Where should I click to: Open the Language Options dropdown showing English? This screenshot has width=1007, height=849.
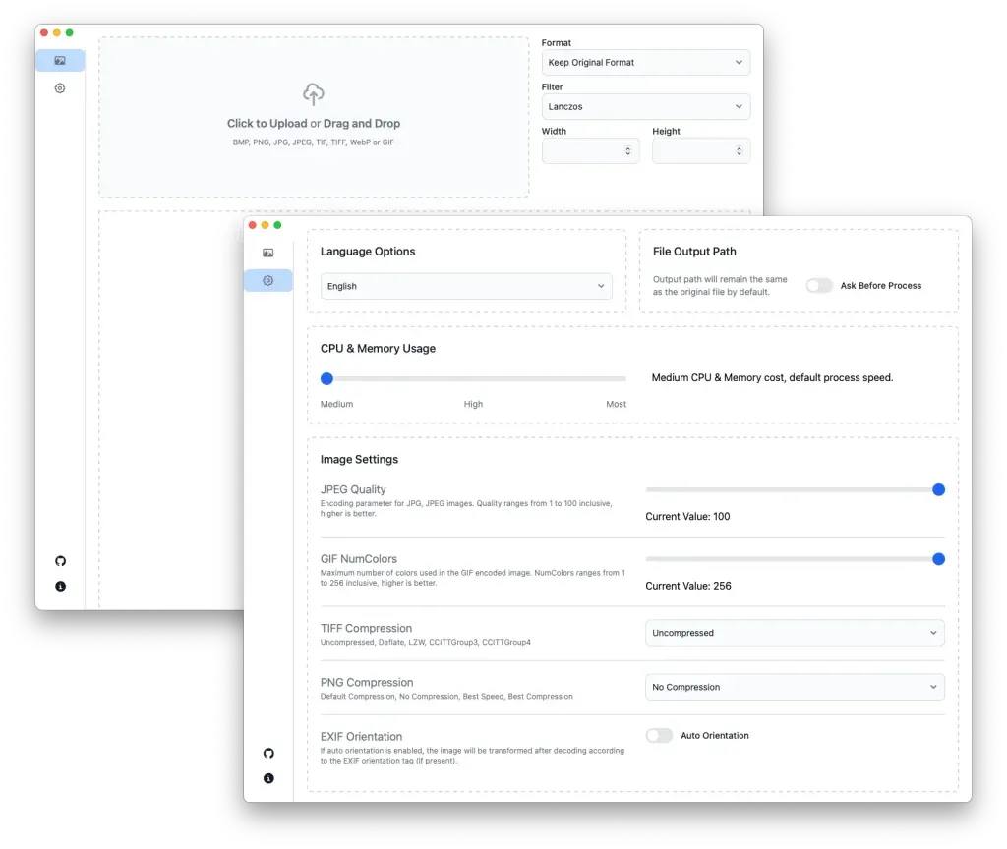point(466,286)
